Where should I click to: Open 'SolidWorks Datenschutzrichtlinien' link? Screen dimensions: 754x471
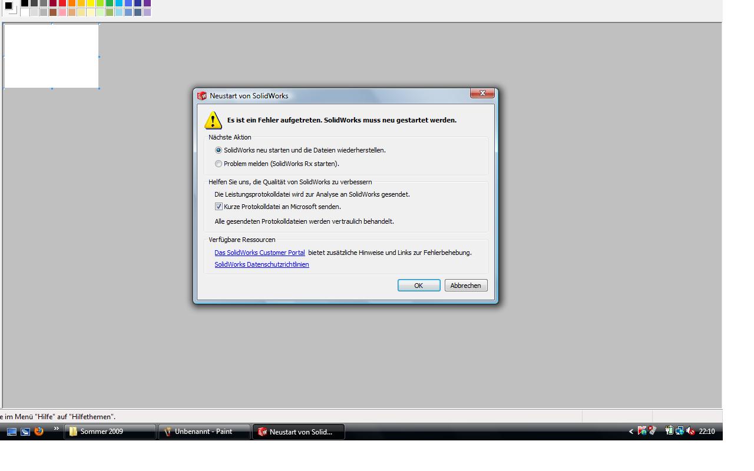point(262,264)
